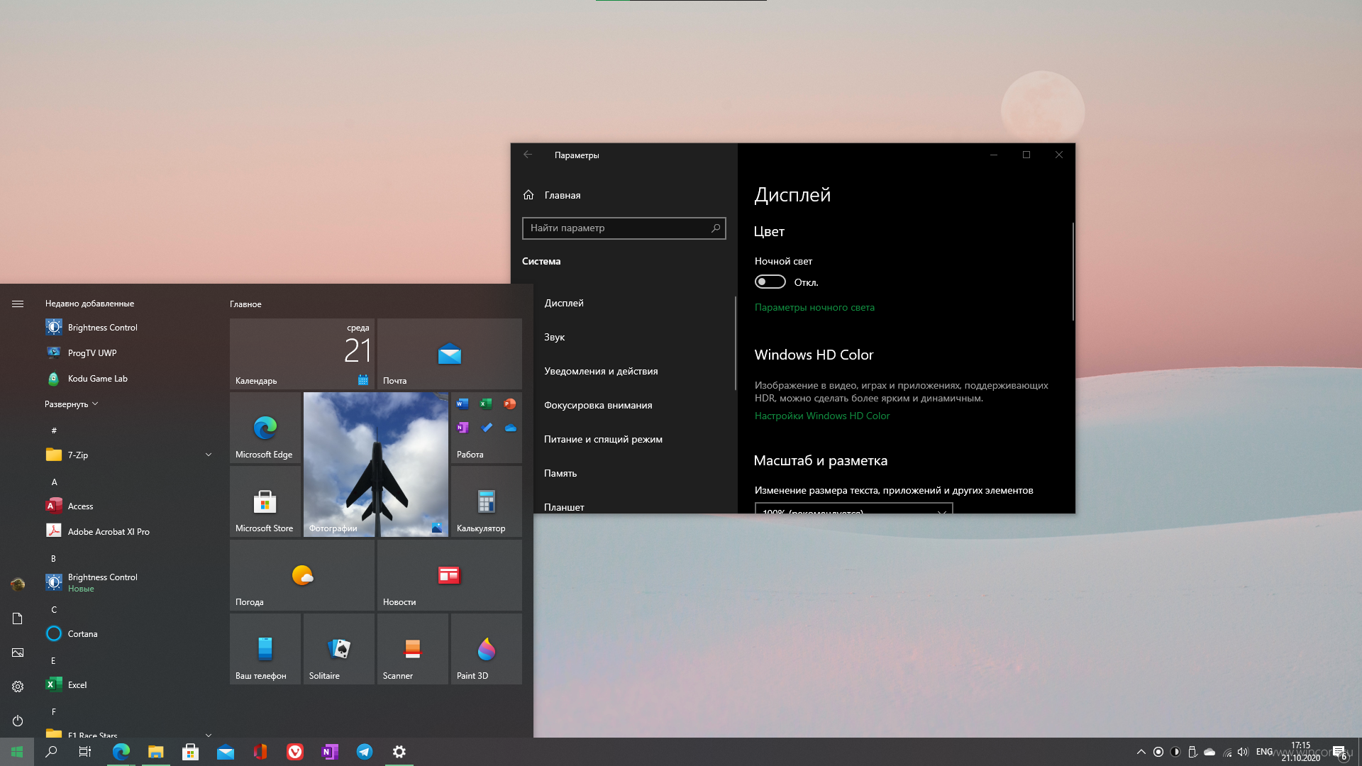
Task: Click Дисплей menu item in sidebar
Action: pos(563,302)
